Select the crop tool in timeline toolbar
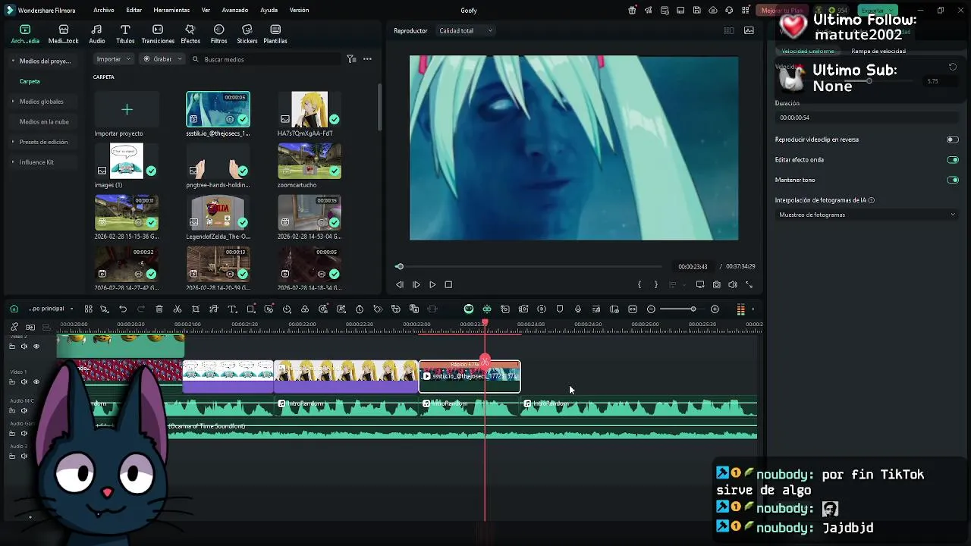Screen dimensions: 971x546 click(x=196, y=309)
